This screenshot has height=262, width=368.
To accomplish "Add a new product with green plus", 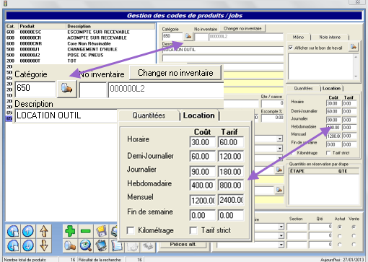I will point(70,231).
